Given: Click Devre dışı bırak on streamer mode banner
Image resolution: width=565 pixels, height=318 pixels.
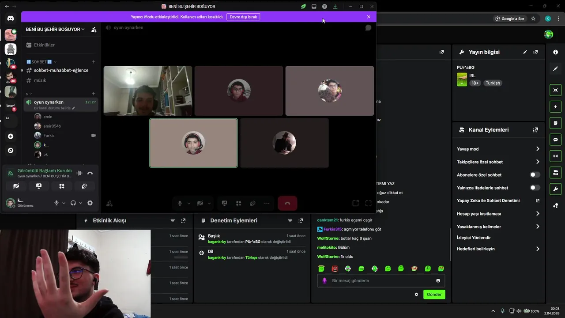Looking at the screenshot, I should point(243,17).
